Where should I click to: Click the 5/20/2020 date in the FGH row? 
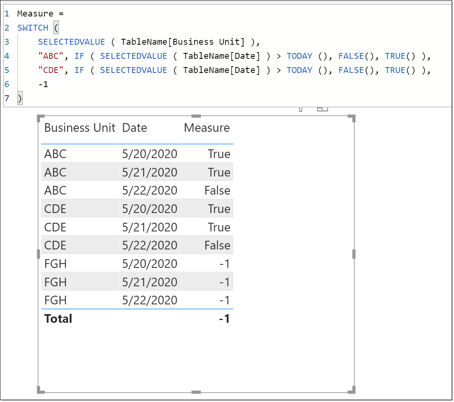(x=150, y=264)
